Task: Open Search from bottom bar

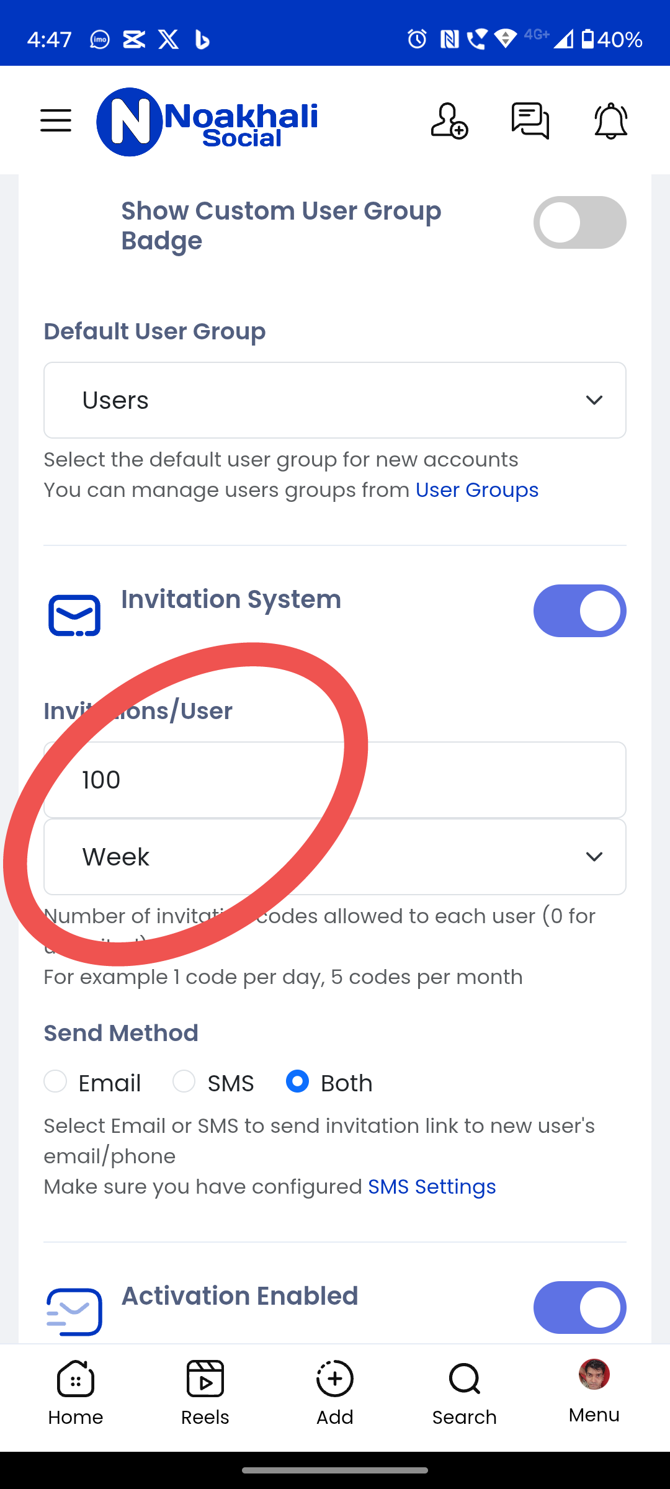Action: (465, 1393)
